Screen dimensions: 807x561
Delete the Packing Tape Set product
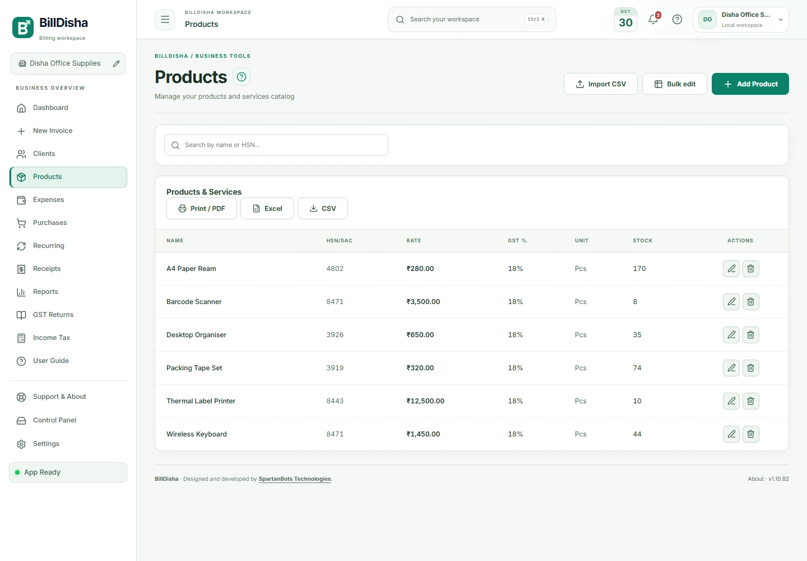[751, 368]
